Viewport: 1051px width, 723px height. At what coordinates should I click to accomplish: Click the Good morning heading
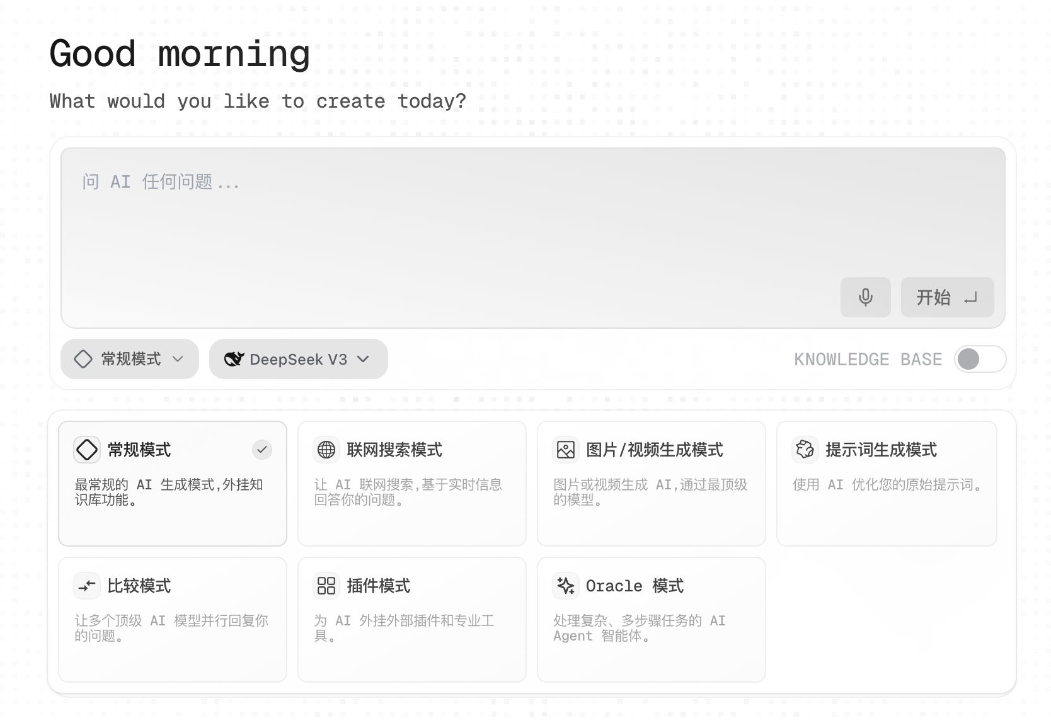pos(180,54)
